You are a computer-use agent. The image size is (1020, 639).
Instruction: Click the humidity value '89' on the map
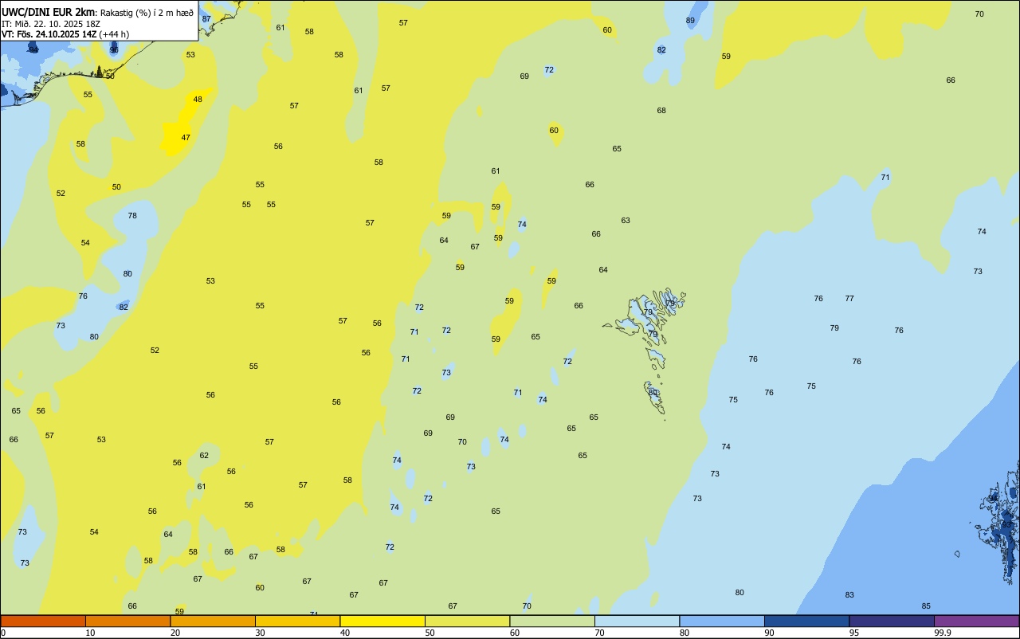[x=690, y=21]
